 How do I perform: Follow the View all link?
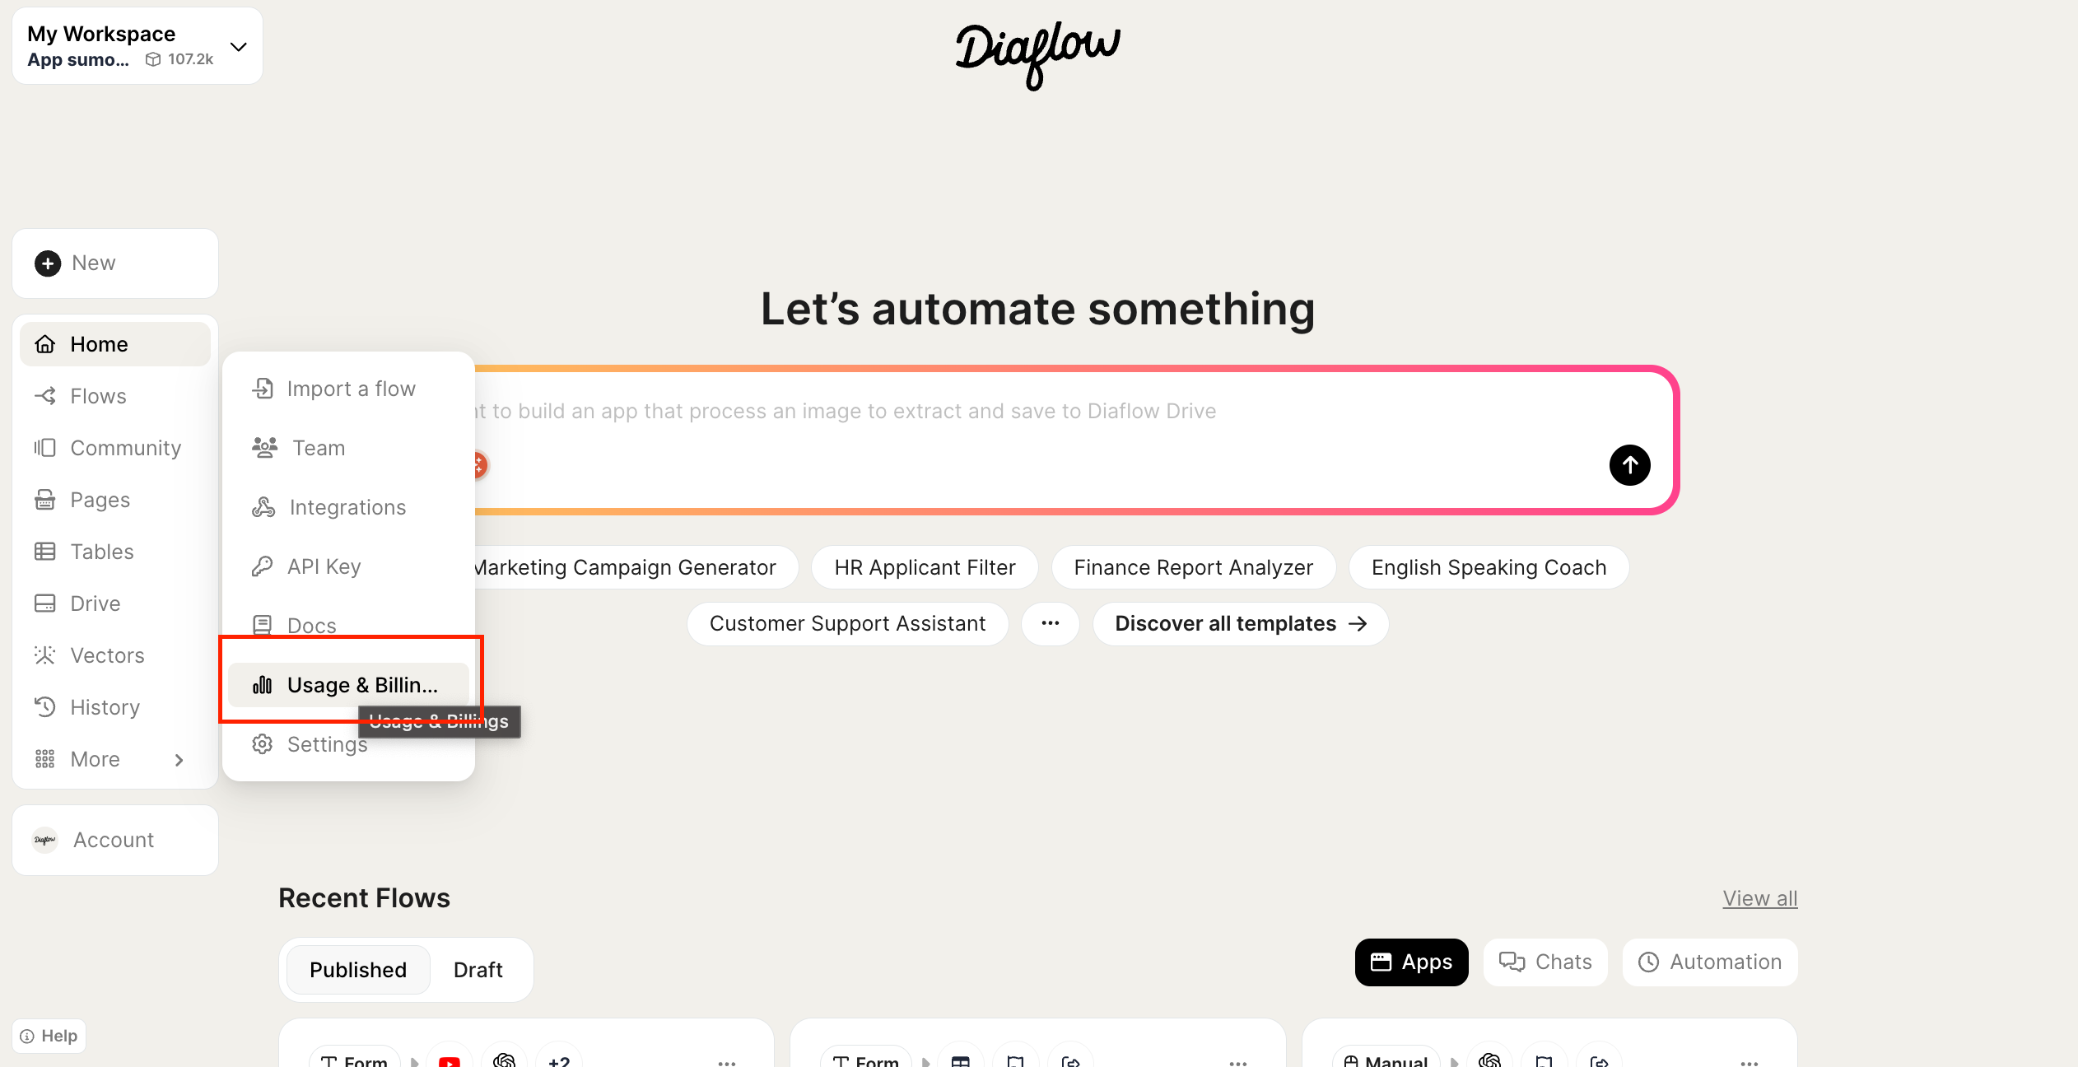tap(1759, 898)
